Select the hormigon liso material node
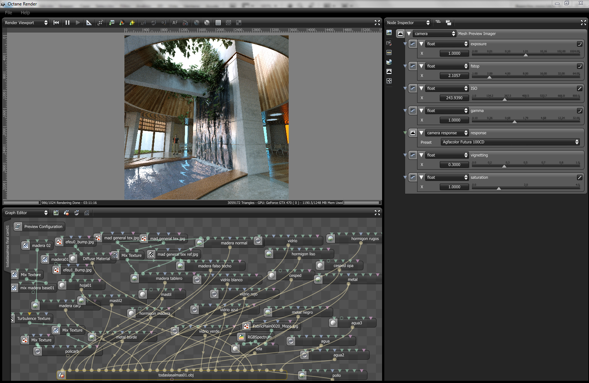This screenshot has width=589, height=383. coord(299,254)
